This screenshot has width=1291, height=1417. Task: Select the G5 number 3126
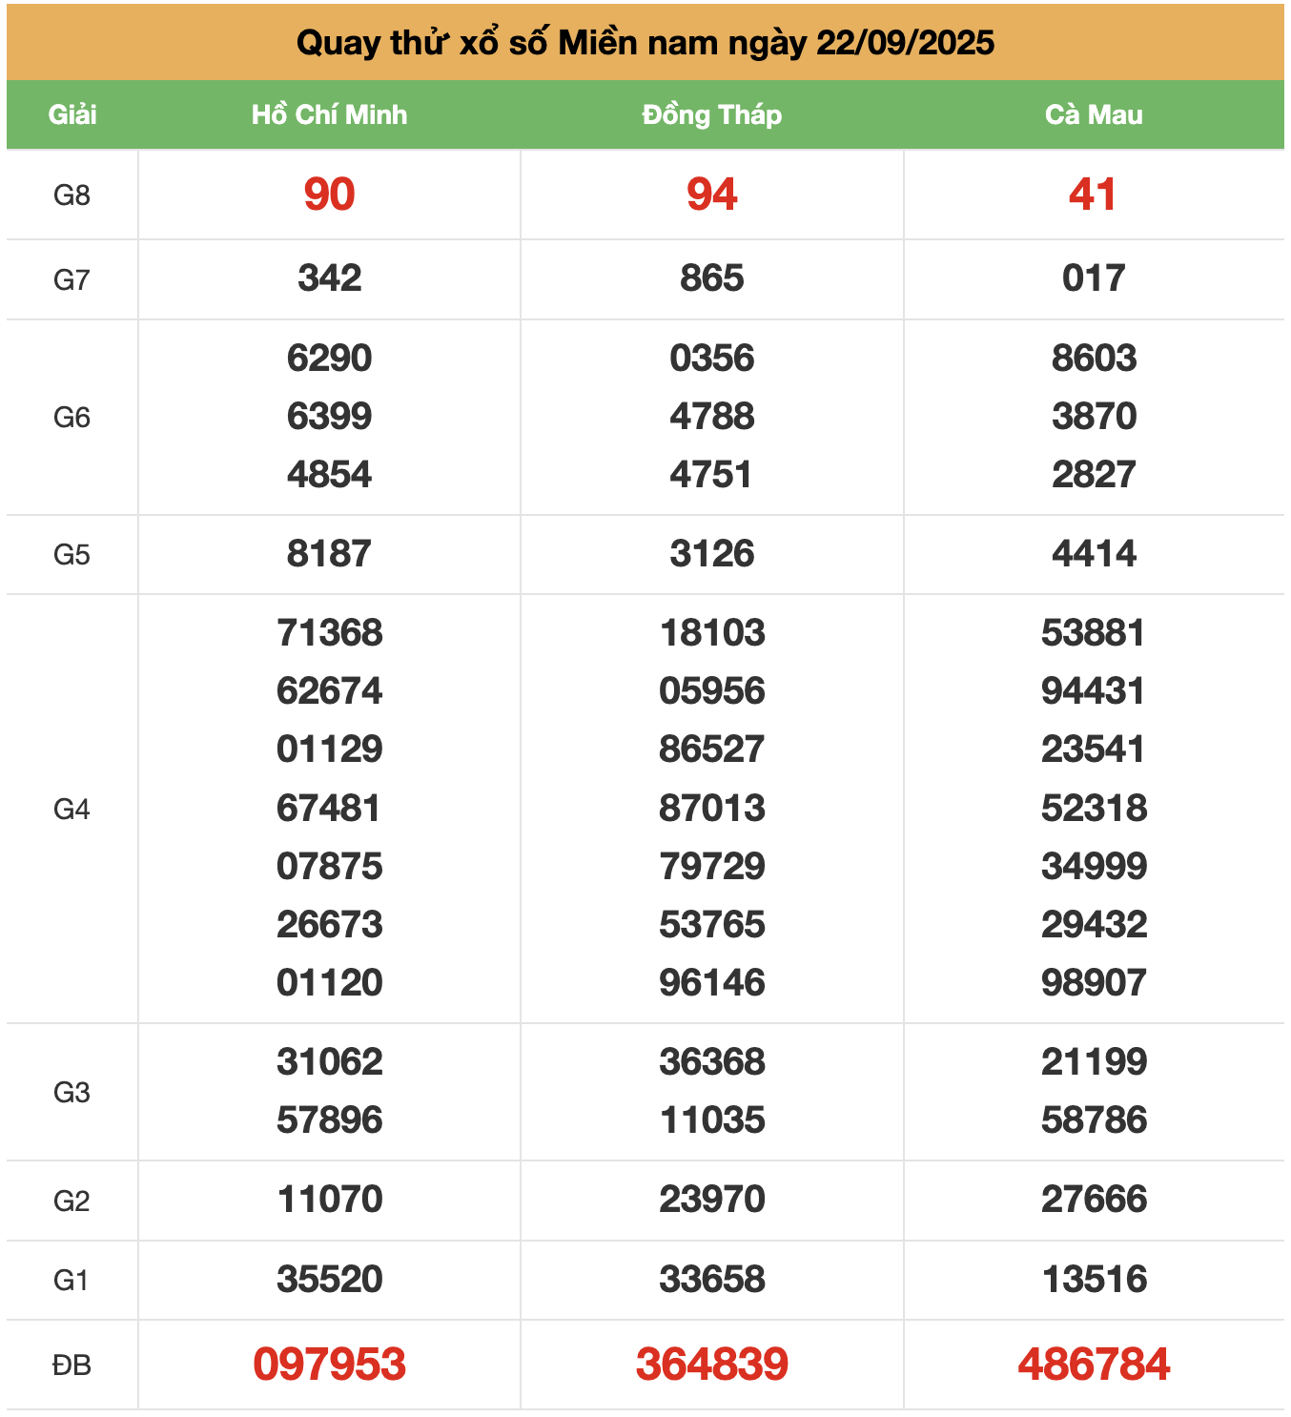click(711, 553)
